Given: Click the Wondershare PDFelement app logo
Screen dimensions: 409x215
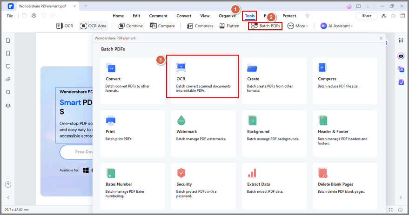Looking at the screenshot, I should click(10, 6).
